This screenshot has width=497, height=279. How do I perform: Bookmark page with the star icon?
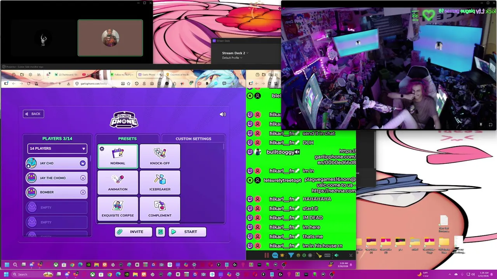[129, 84]
